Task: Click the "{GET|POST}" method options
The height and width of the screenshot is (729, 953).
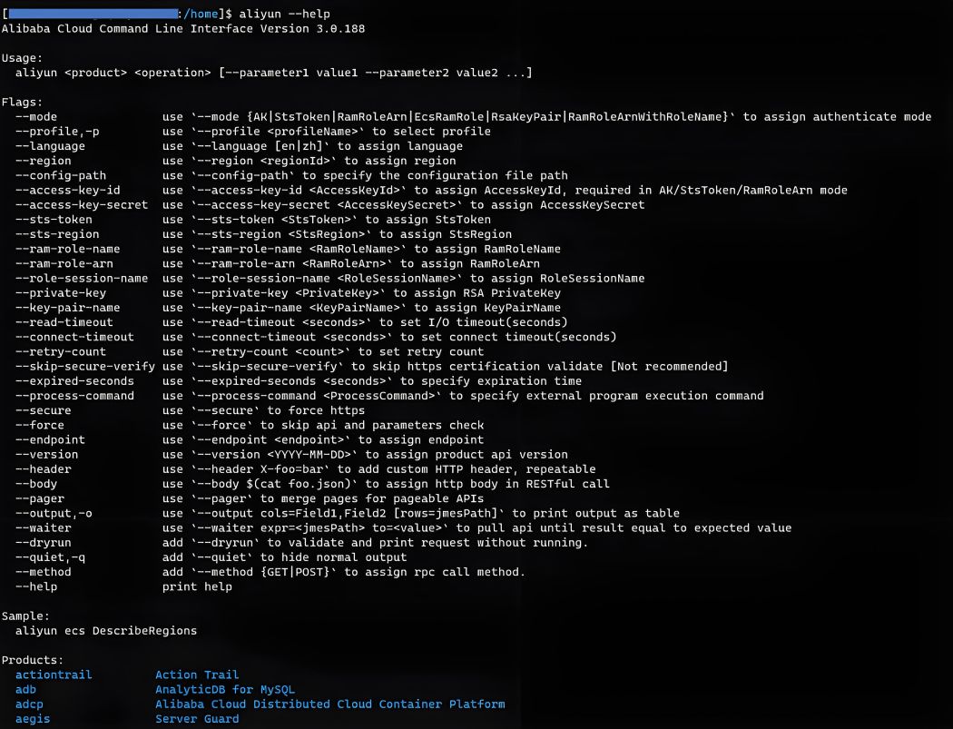Action: pos(295,572)
